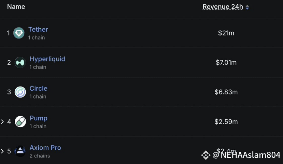Open the Circle protocol link
This screenshot has height=164, width=283.
pyautogui.click(x=39, y=89)
